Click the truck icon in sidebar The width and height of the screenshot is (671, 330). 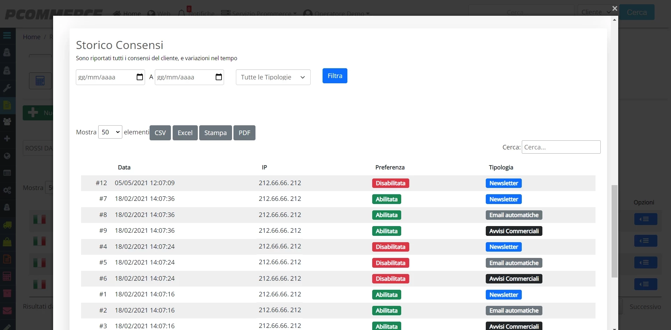(x=7, y=225)
